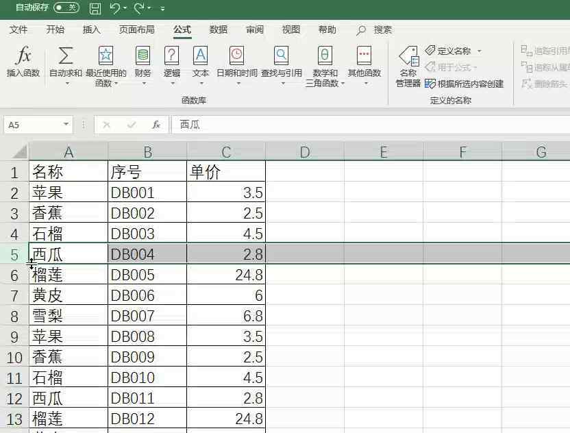Image resolution: width=570 pixels, height=433 pixels.
Task: Expand the Define Name (定义名称) dropdown
Action: tap(479, 51)
